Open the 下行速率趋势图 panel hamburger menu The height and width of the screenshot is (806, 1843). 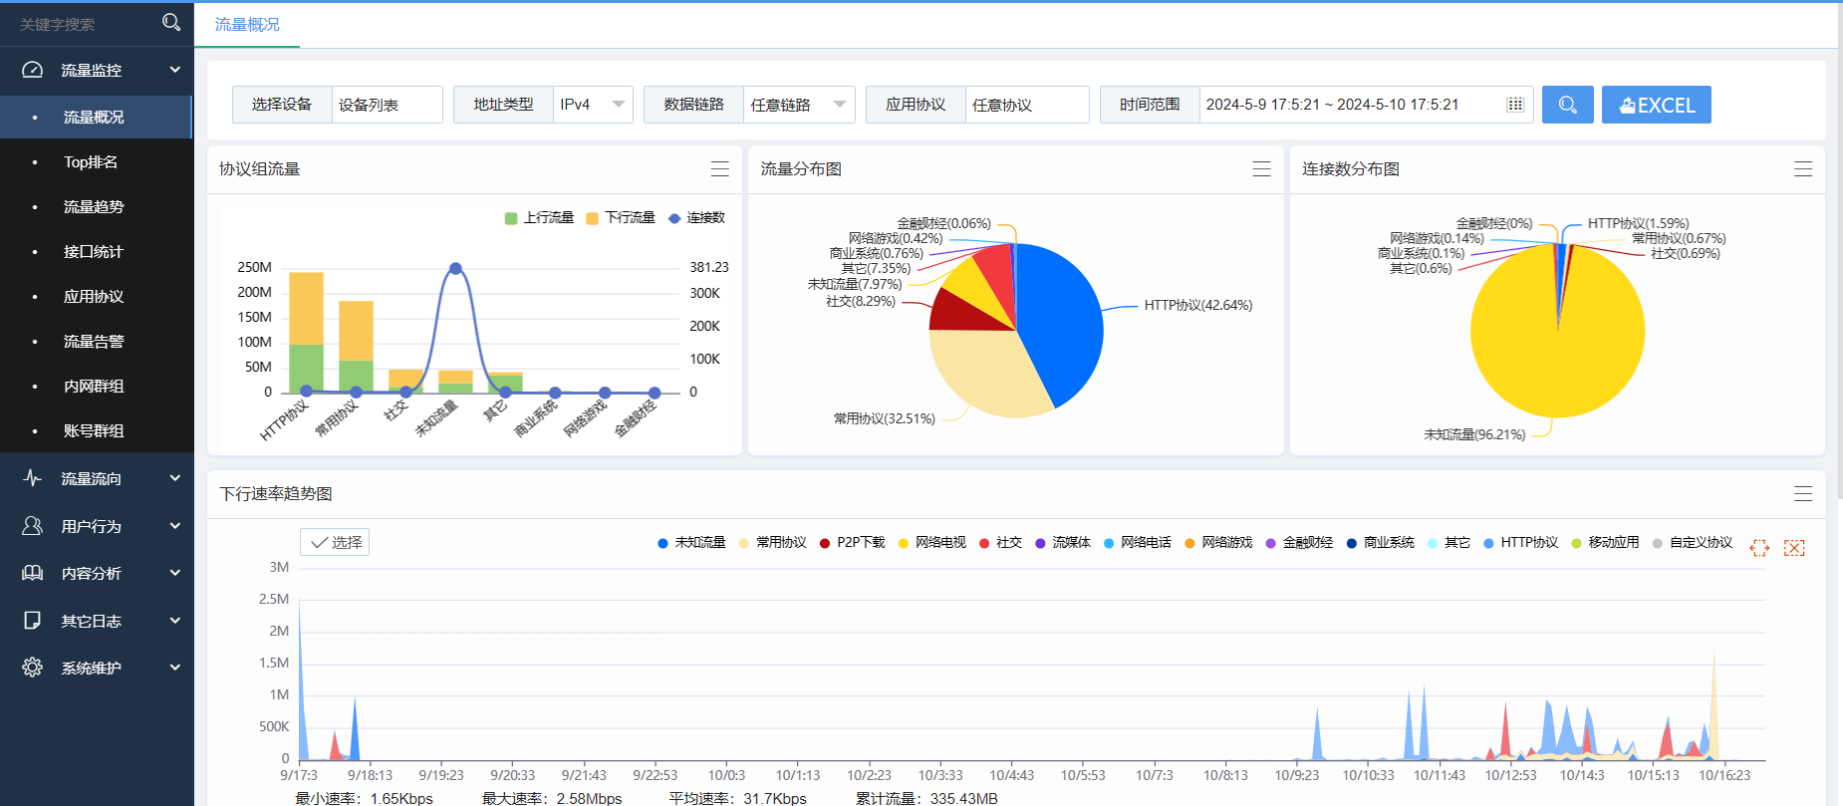pyautogui.click(x=1803, y=494)
